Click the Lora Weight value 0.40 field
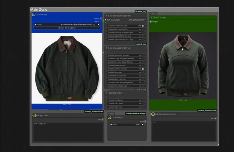 pos(127,125)
